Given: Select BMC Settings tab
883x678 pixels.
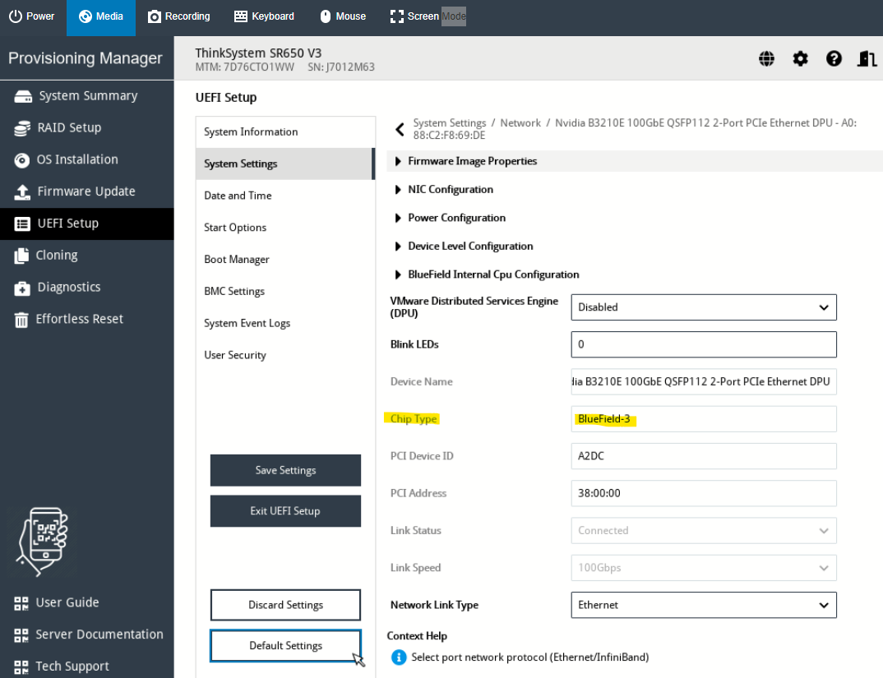Looking at the screenshot, I should tap(285, 291).
